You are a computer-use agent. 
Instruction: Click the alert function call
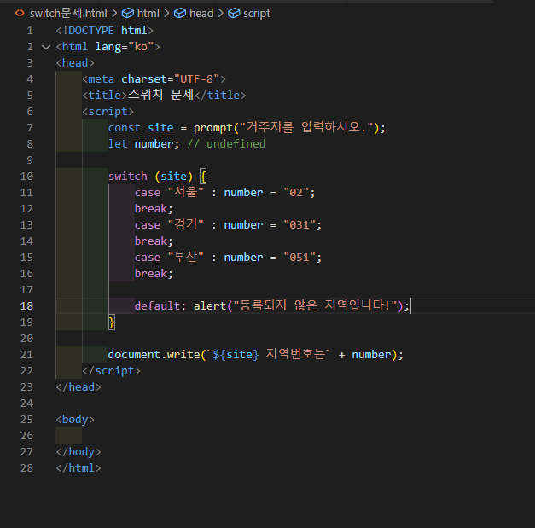(210, 306)
